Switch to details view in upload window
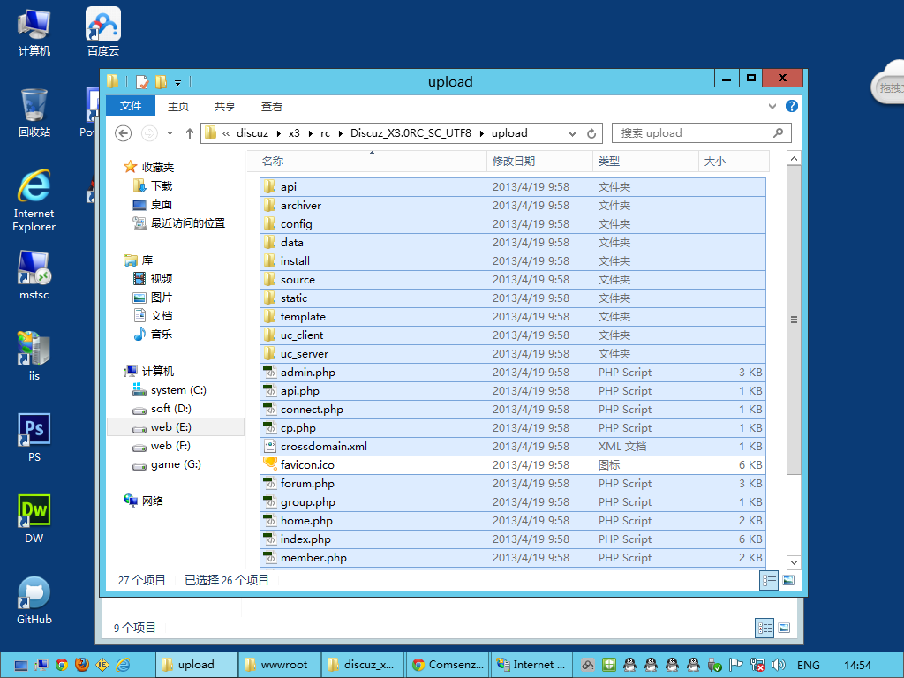This screenshot has width=904, height=678. 769,580
